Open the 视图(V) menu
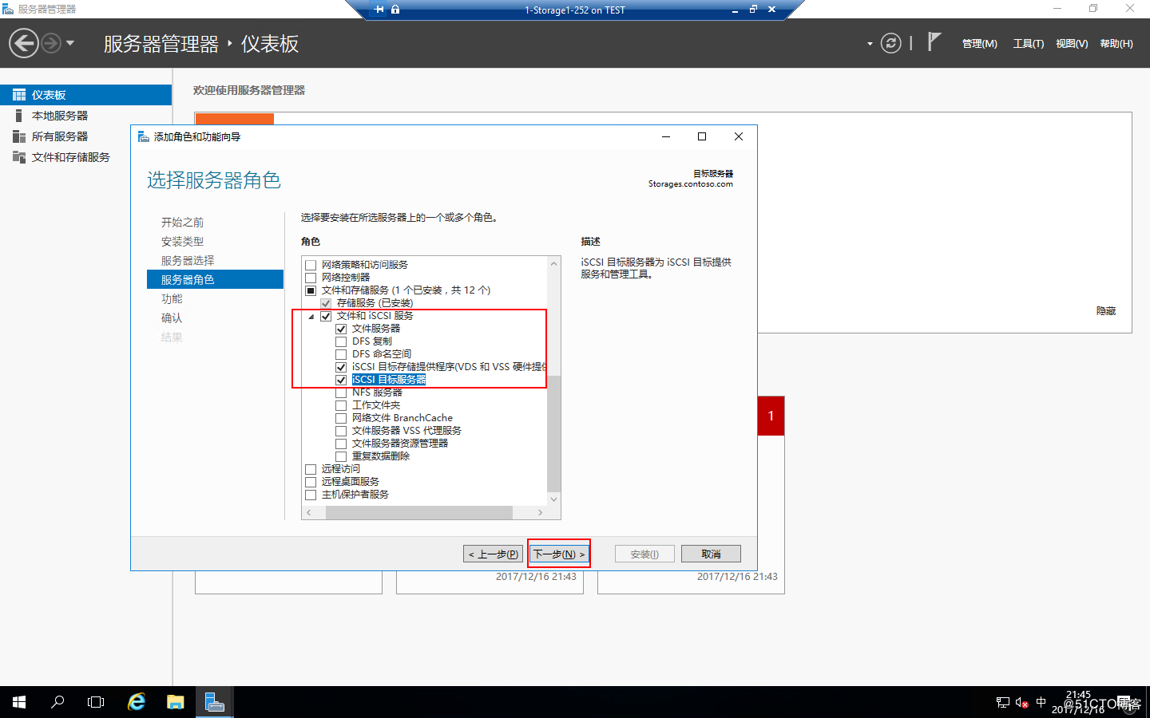The image size is (1150, 718). (x=1072, y=44)
